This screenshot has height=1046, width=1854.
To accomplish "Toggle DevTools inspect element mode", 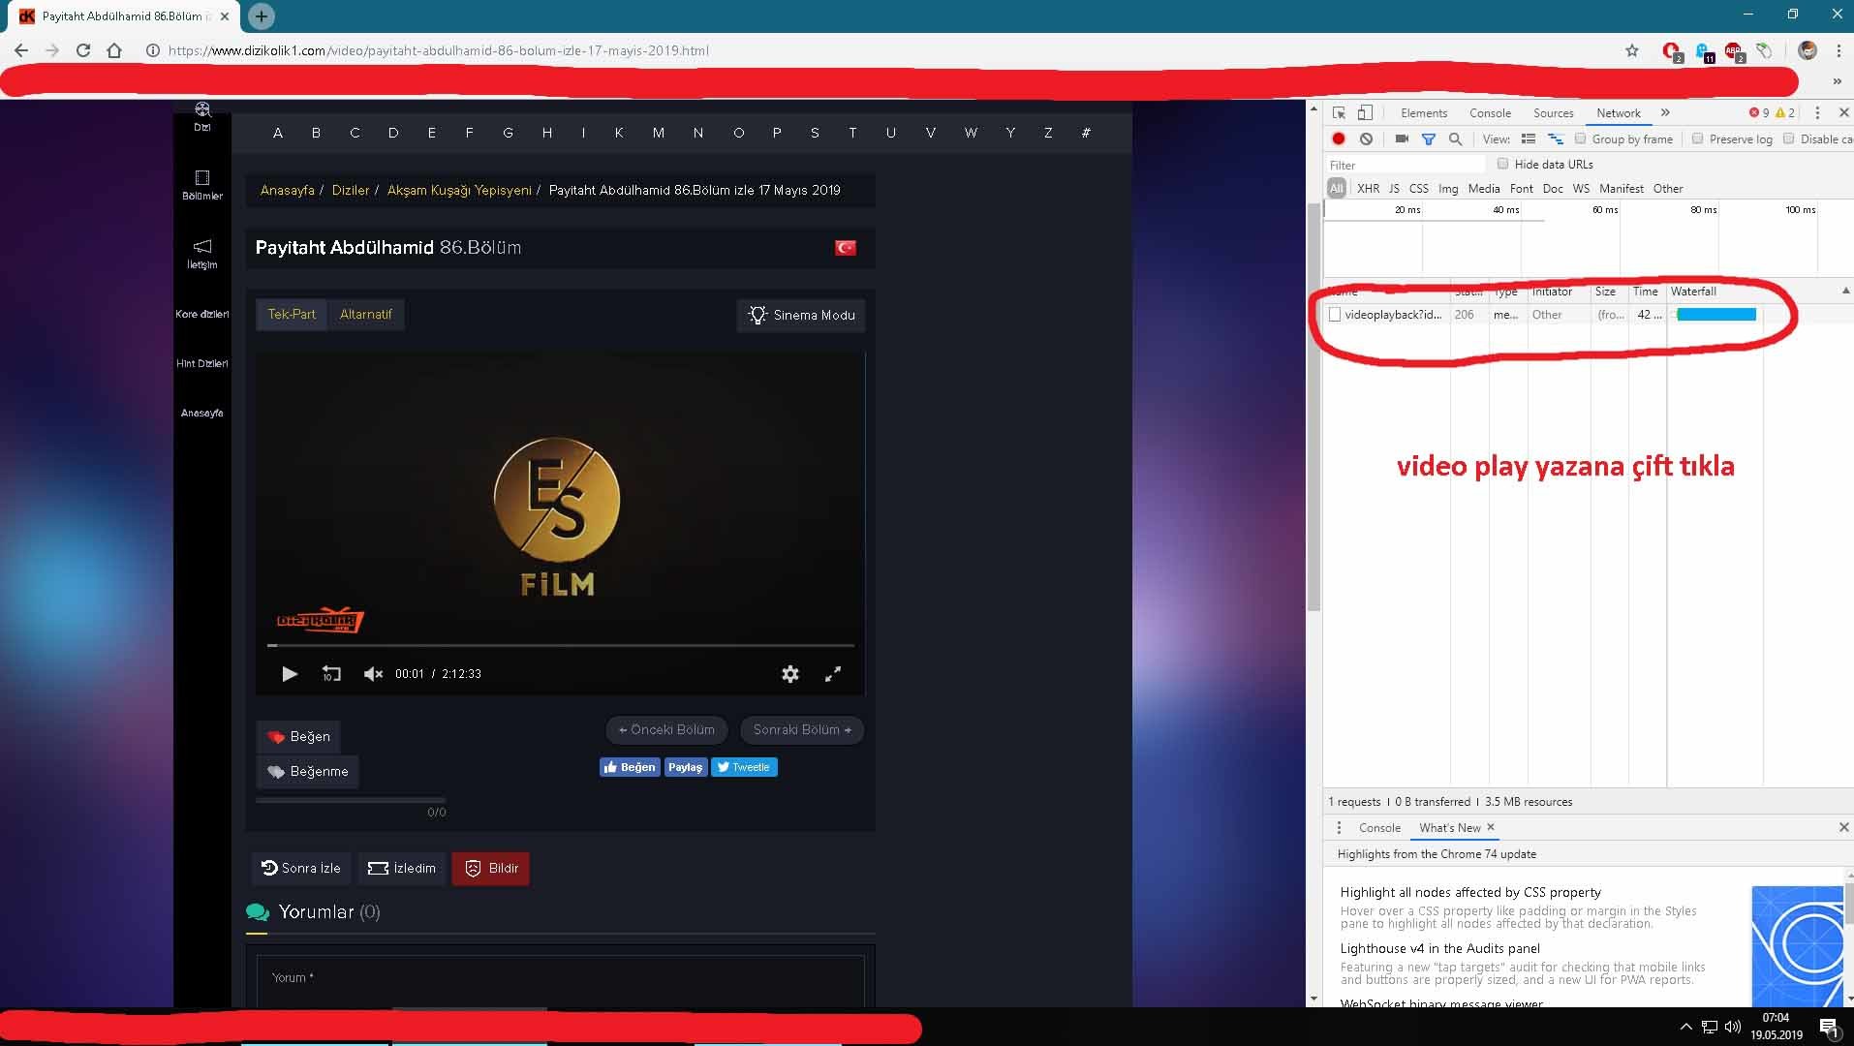I will pos(1339,112).
